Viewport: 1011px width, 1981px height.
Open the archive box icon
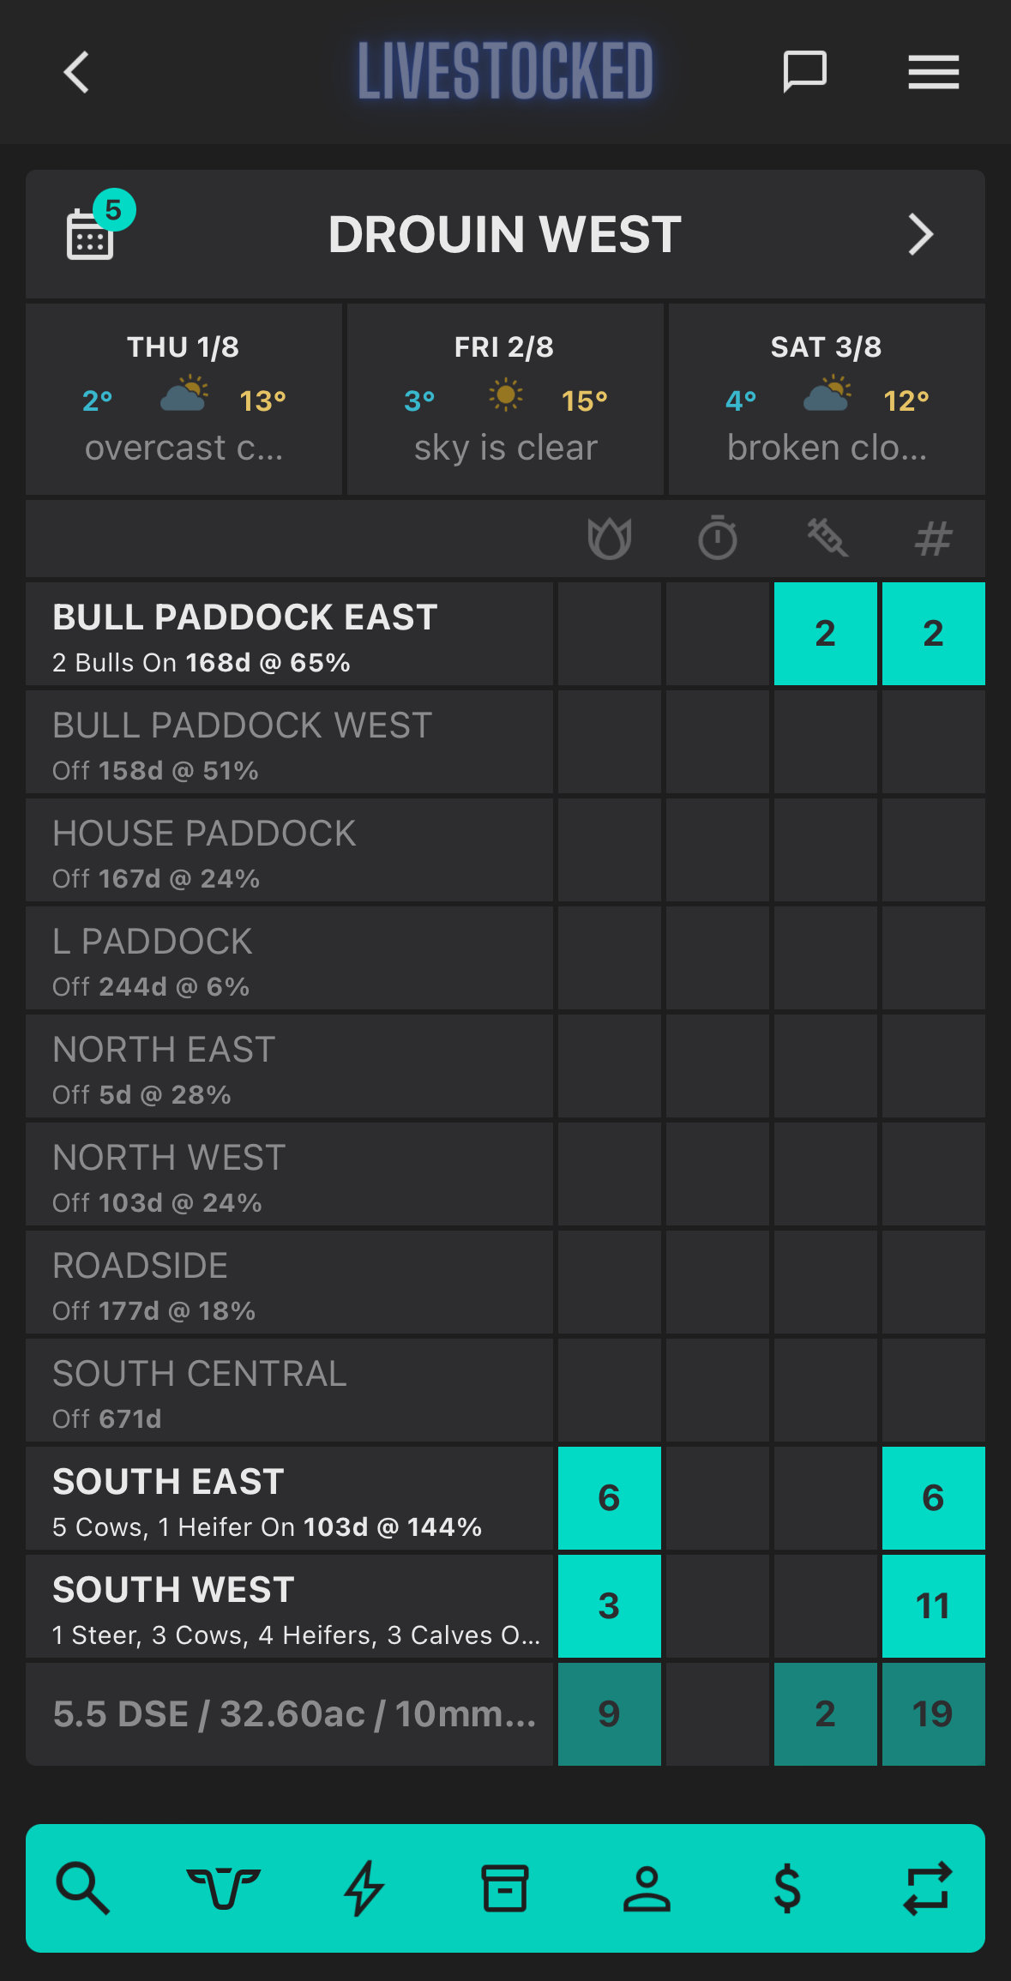[x=505, y=1888]
